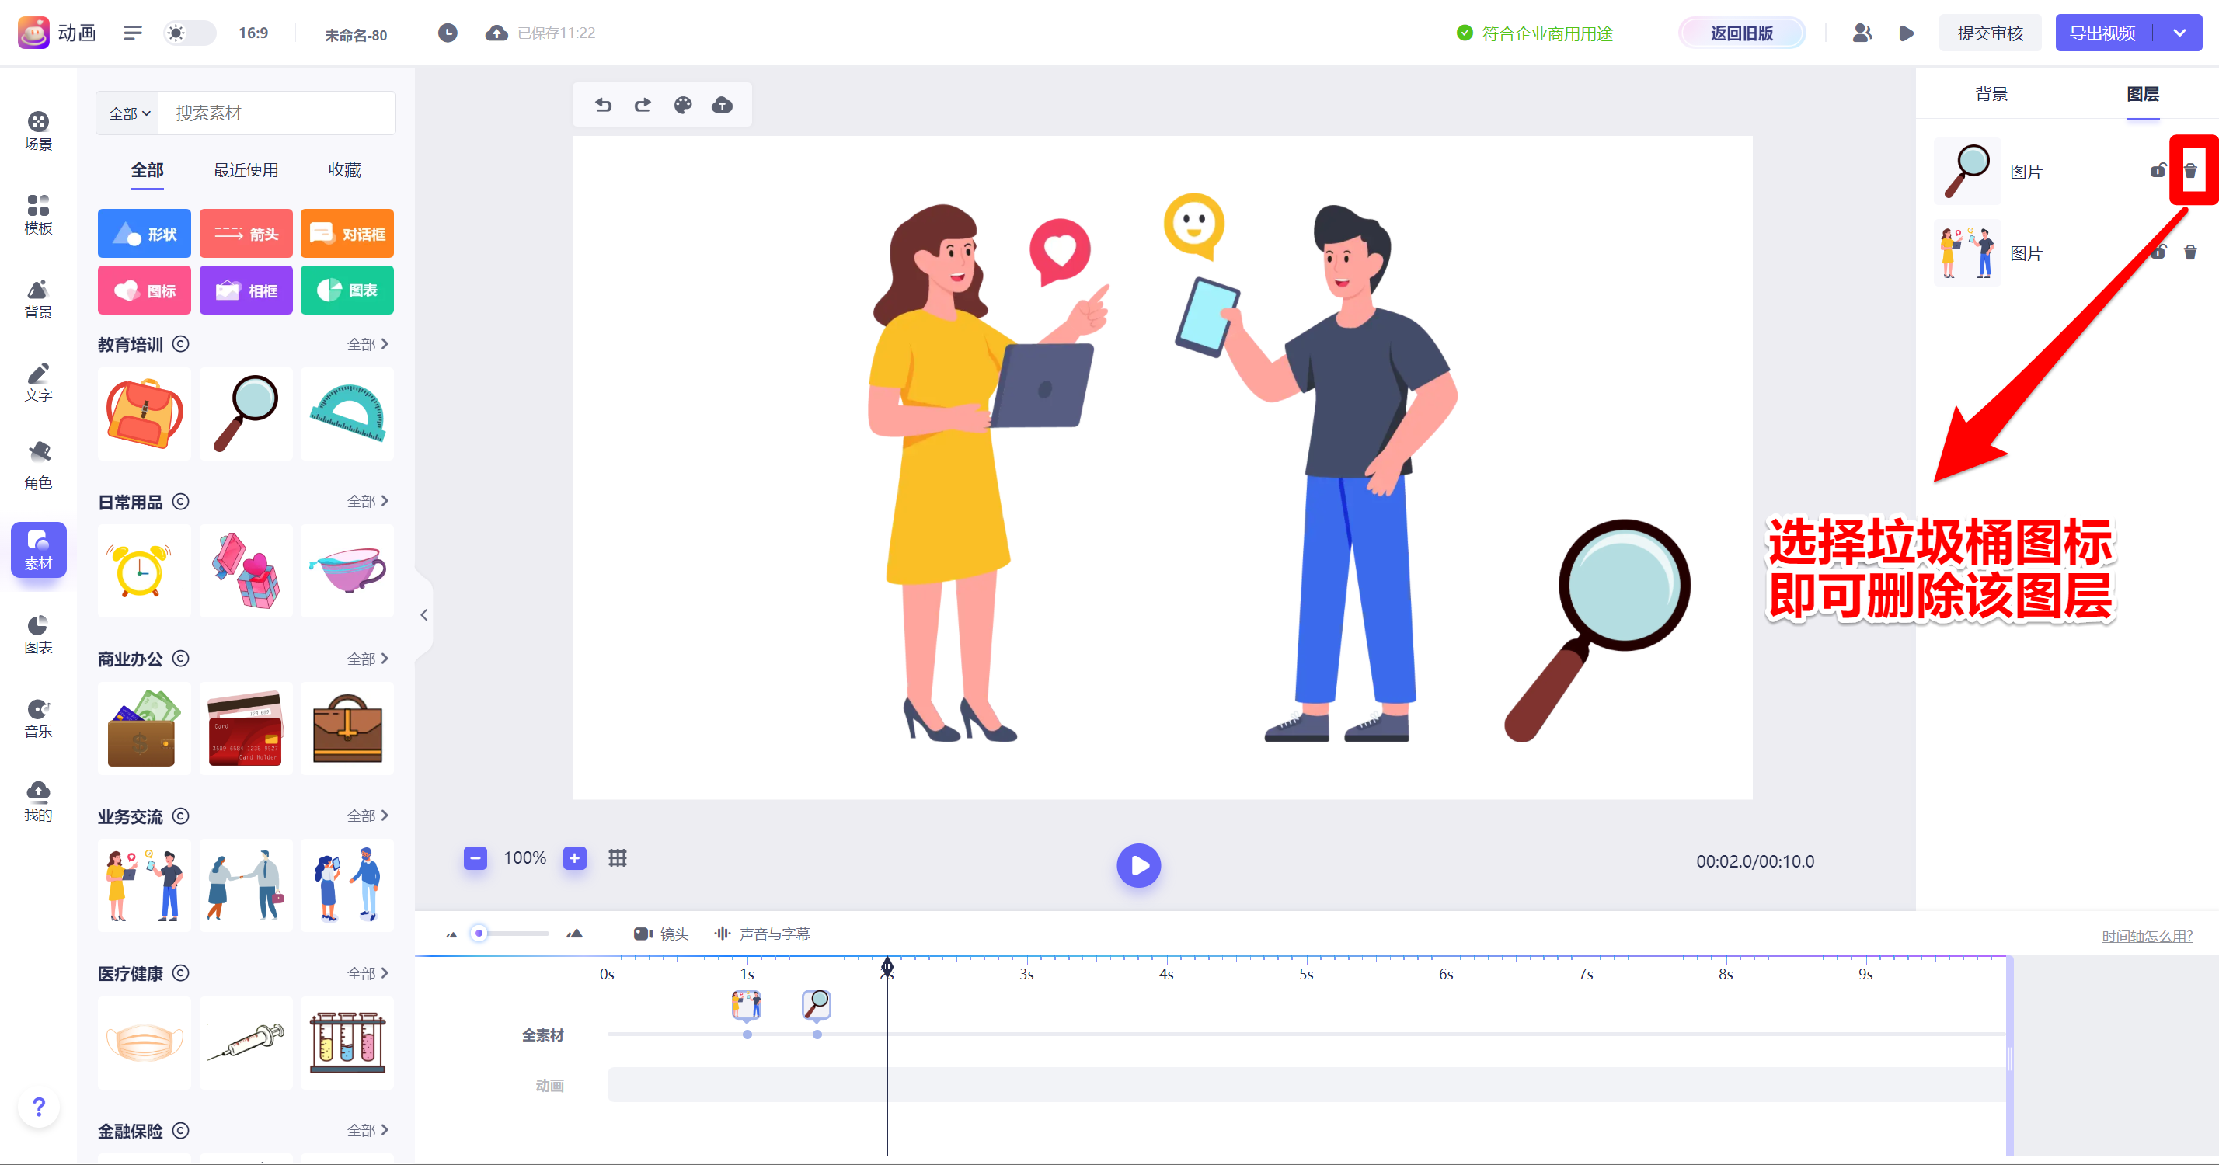This screenshot has width=2219, height=1165.
Task: Click the canvas toolbar cloud upload icon
Action: pos(722,105)
